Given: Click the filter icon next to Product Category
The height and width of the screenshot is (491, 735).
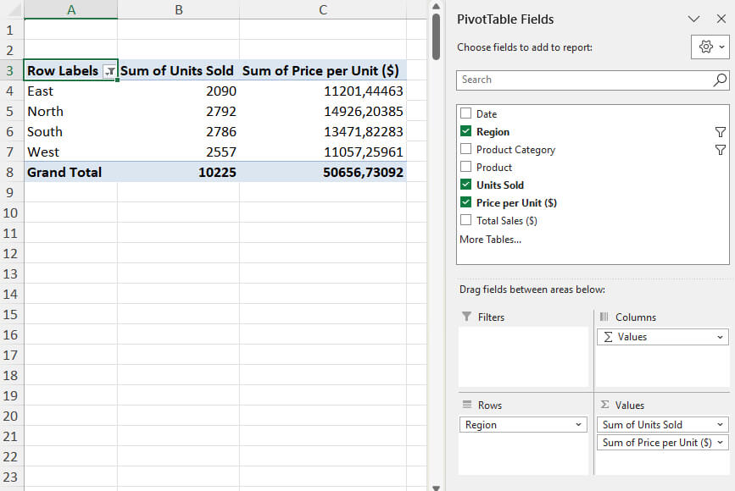Looking at the screenshot, I should pos(720,150).
